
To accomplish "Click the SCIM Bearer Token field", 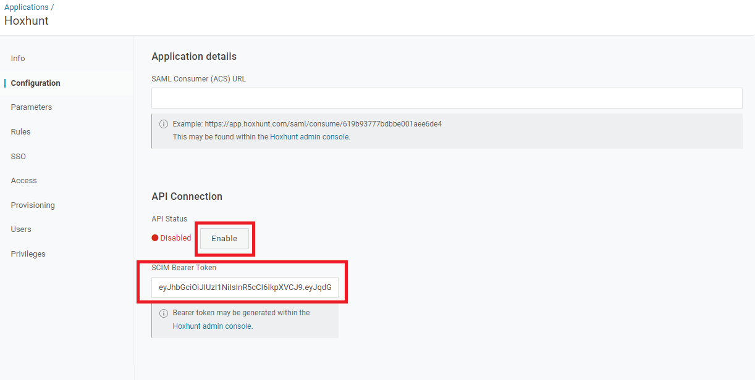I will (245, 287).
